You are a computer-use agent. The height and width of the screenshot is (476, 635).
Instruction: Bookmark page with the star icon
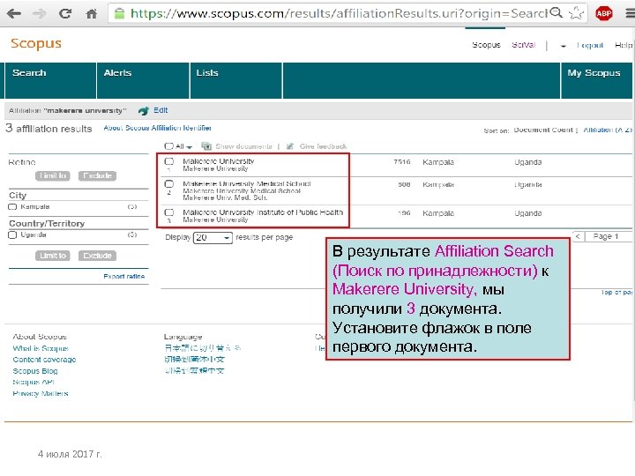click(x=576, y=13)
